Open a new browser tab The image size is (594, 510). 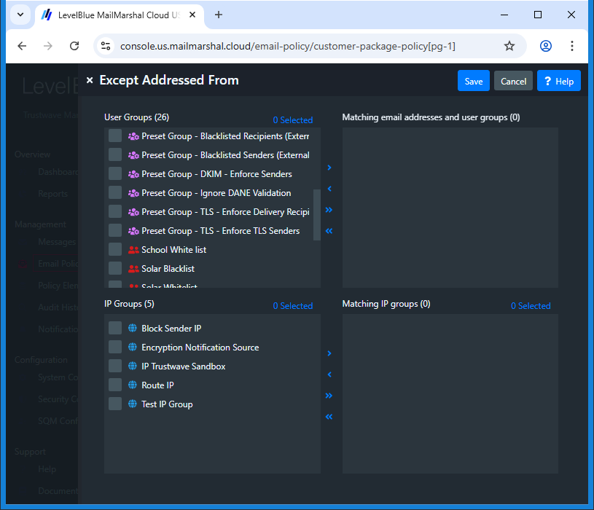click(x=219, y=15)
